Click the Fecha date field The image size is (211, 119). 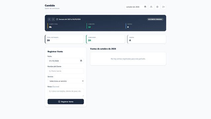[66, 61]
